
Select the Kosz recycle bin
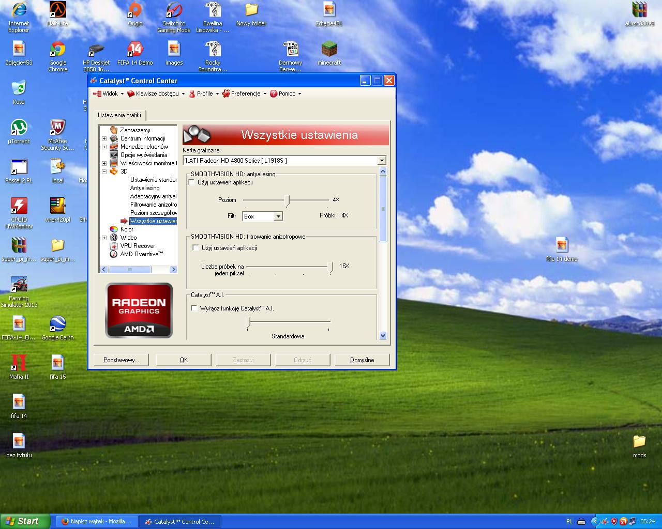tap(19, 93)
